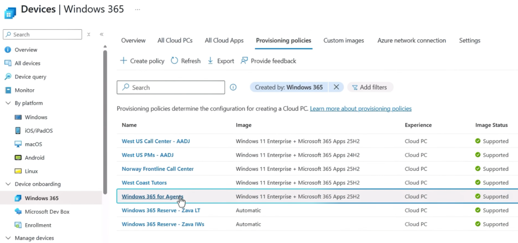Remove the Created by Windows 365 filter
Image resolution: width=518 pixels, height=243 pixels.
[336, 87]
